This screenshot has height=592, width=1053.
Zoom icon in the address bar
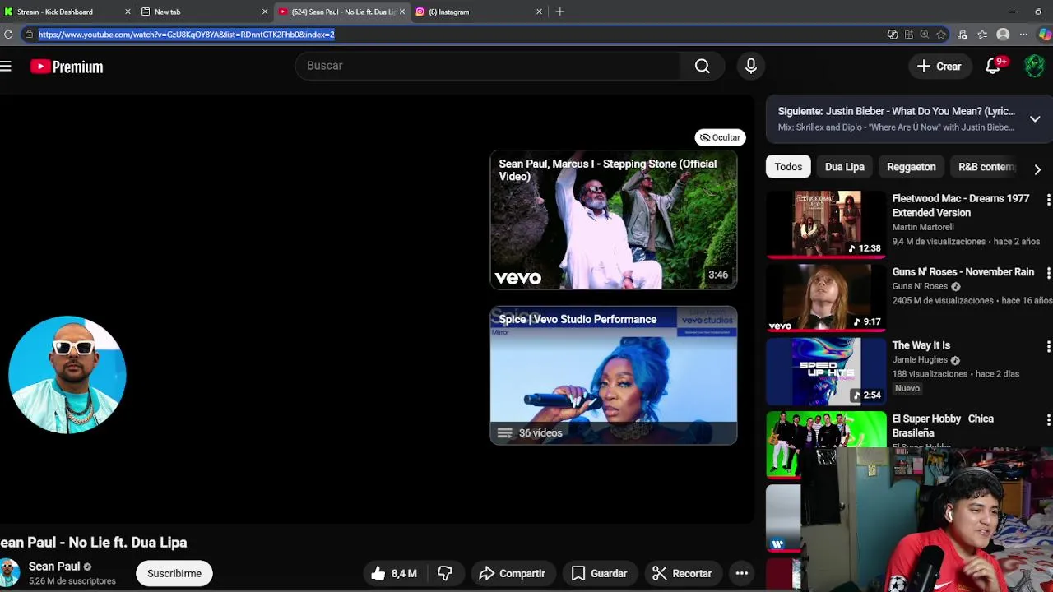[925, 35]
